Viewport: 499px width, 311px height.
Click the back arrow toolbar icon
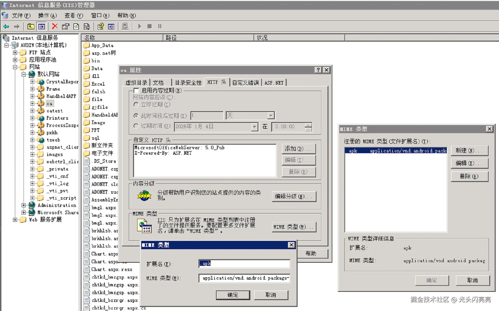[6, 26]
